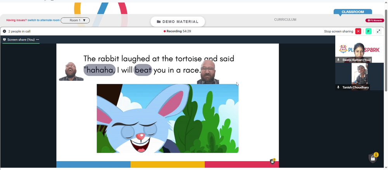Enter fullscreen with the expand arrows icon
Image resolution: width=388 pixels, height=170 pixels.
(379, 31)
